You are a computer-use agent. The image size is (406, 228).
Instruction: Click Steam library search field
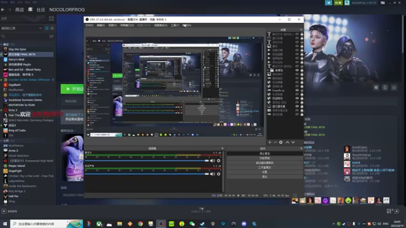point(24,36)
